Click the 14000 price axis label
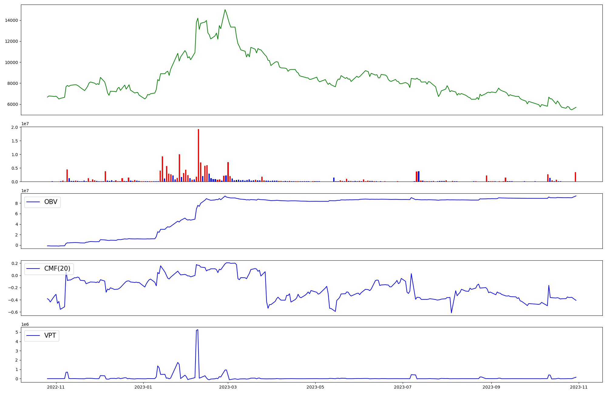The height and width of the screenshot is (394, 607). coord(12,20)
